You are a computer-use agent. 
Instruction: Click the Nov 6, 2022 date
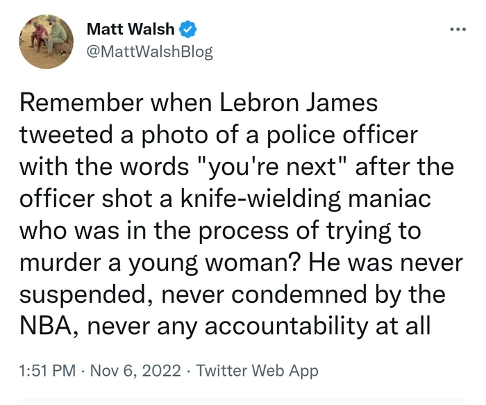pyautogui.click(x=142, y=370)
